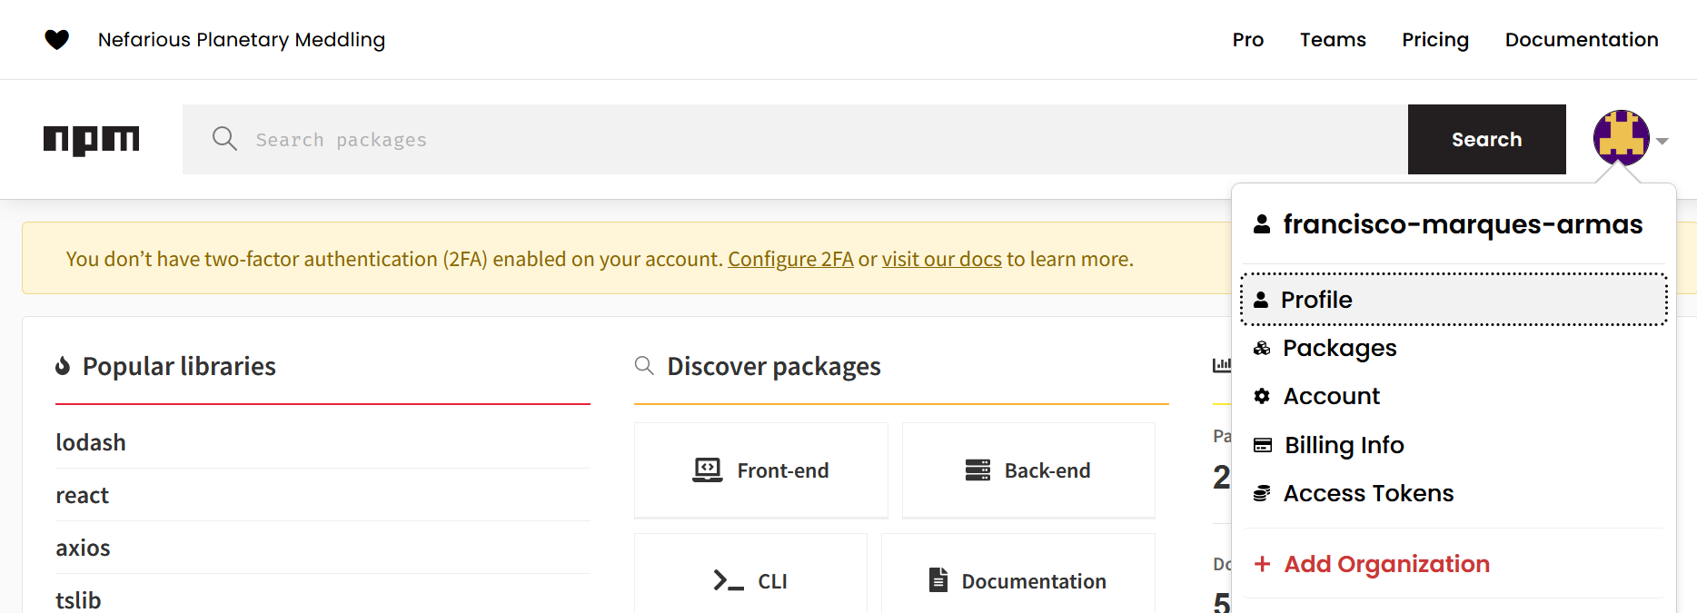This screenshot has height=613, width=1697.
Task: Click the black heart icon
Action: click(56, 40)
